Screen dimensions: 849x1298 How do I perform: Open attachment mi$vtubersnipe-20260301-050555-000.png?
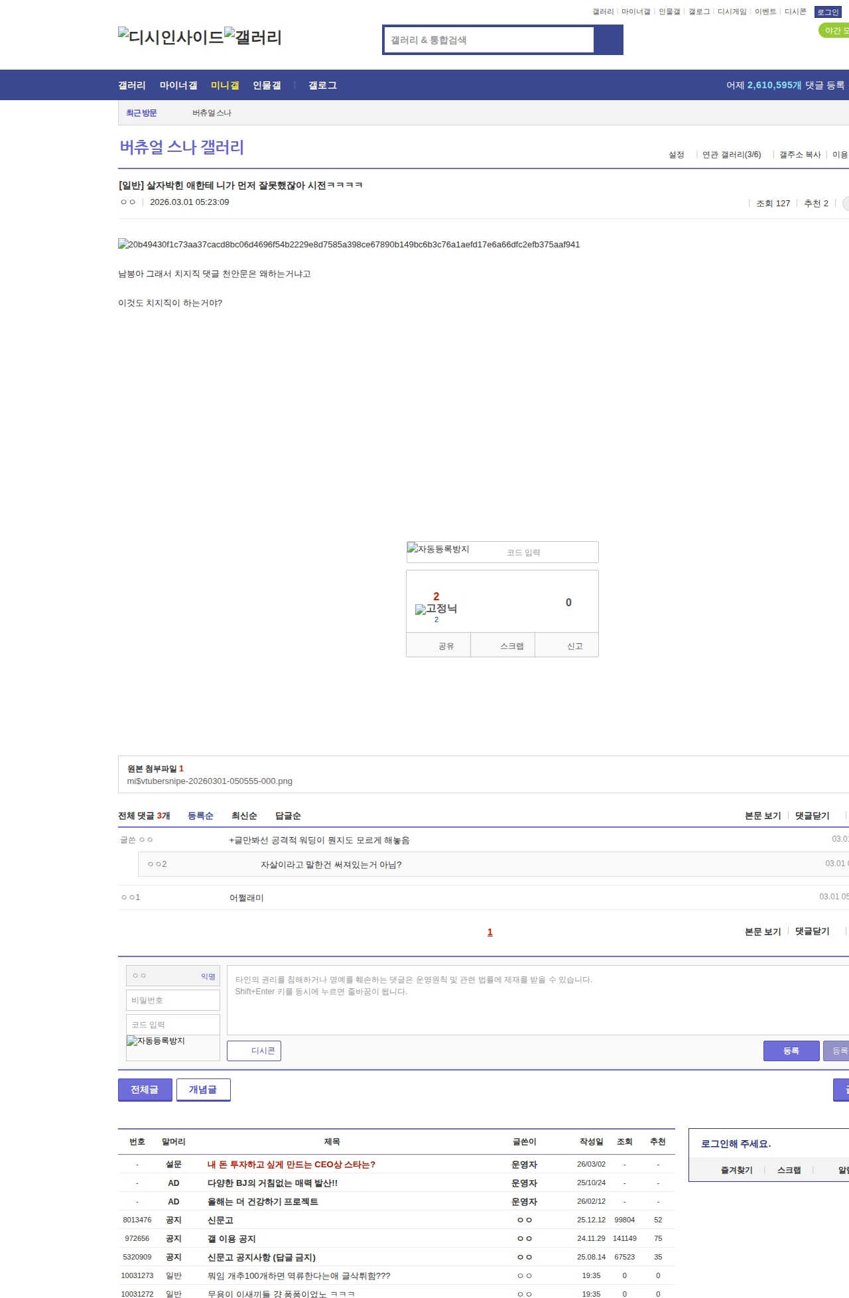pyautogui.click(x=210, y=781)
